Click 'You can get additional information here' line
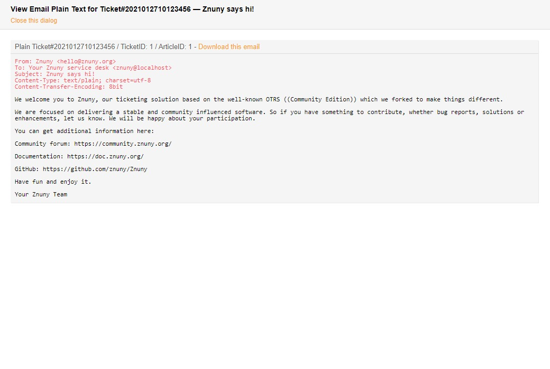This screenshot has width=550, height=369. 84,131
